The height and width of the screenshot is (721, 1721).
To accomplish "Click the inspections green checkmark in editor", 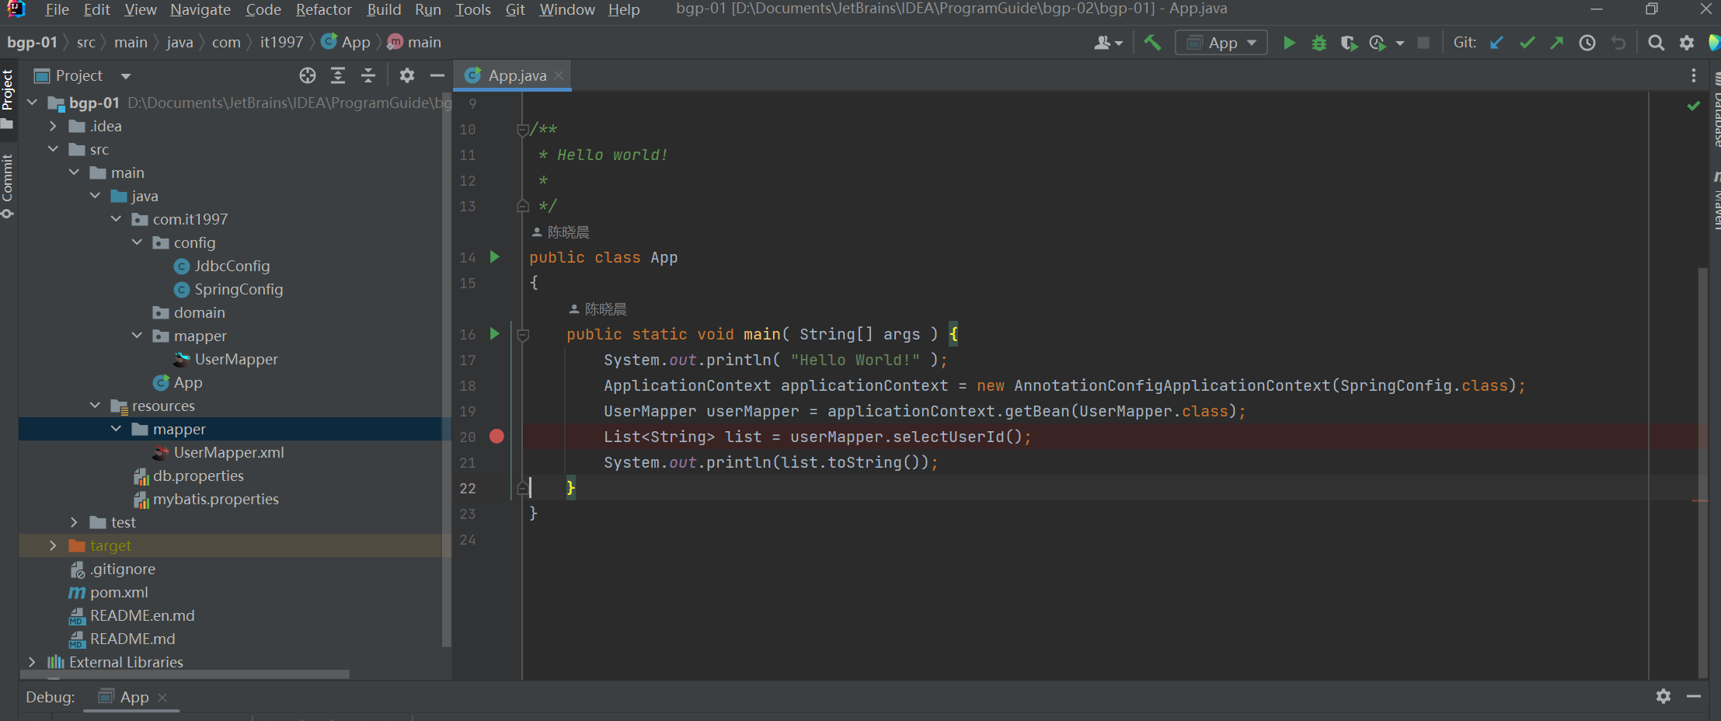I will click(x=1694, y=106).
